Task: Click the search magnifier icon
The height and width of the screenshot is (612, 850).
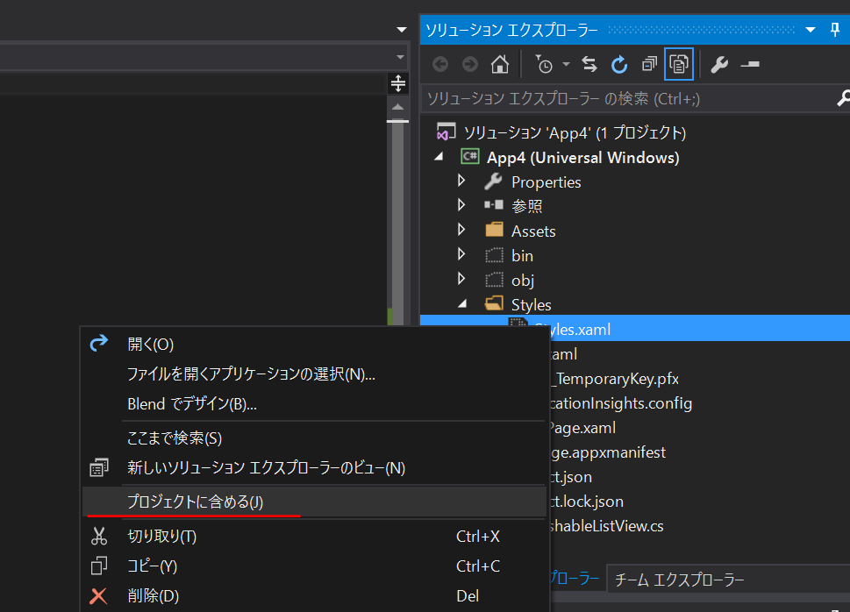Action: (843, 99)
